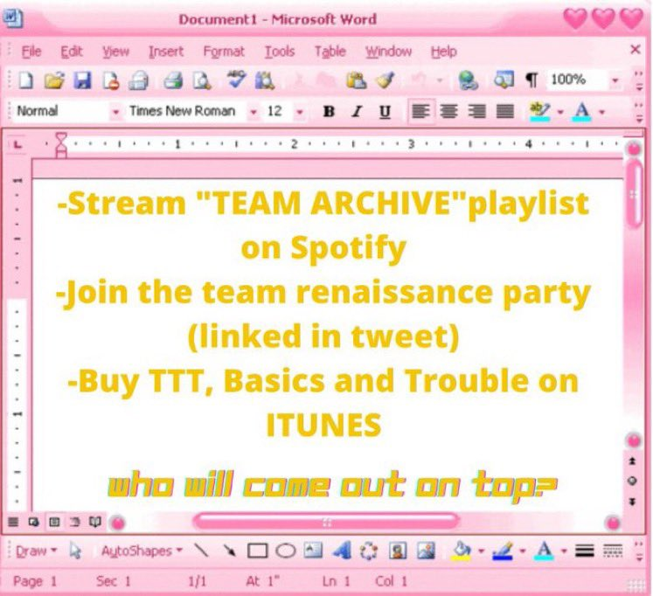Open the File menu

[x=31, y=52]
